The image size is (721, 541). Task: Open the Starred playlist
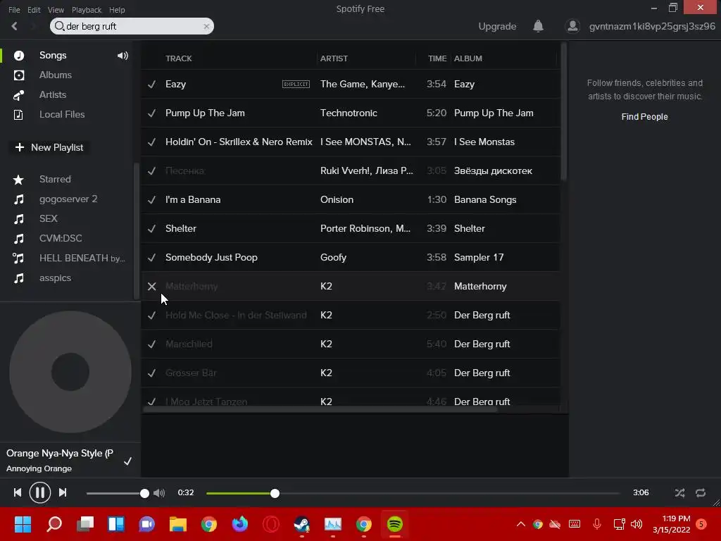[x=55, y=180]
